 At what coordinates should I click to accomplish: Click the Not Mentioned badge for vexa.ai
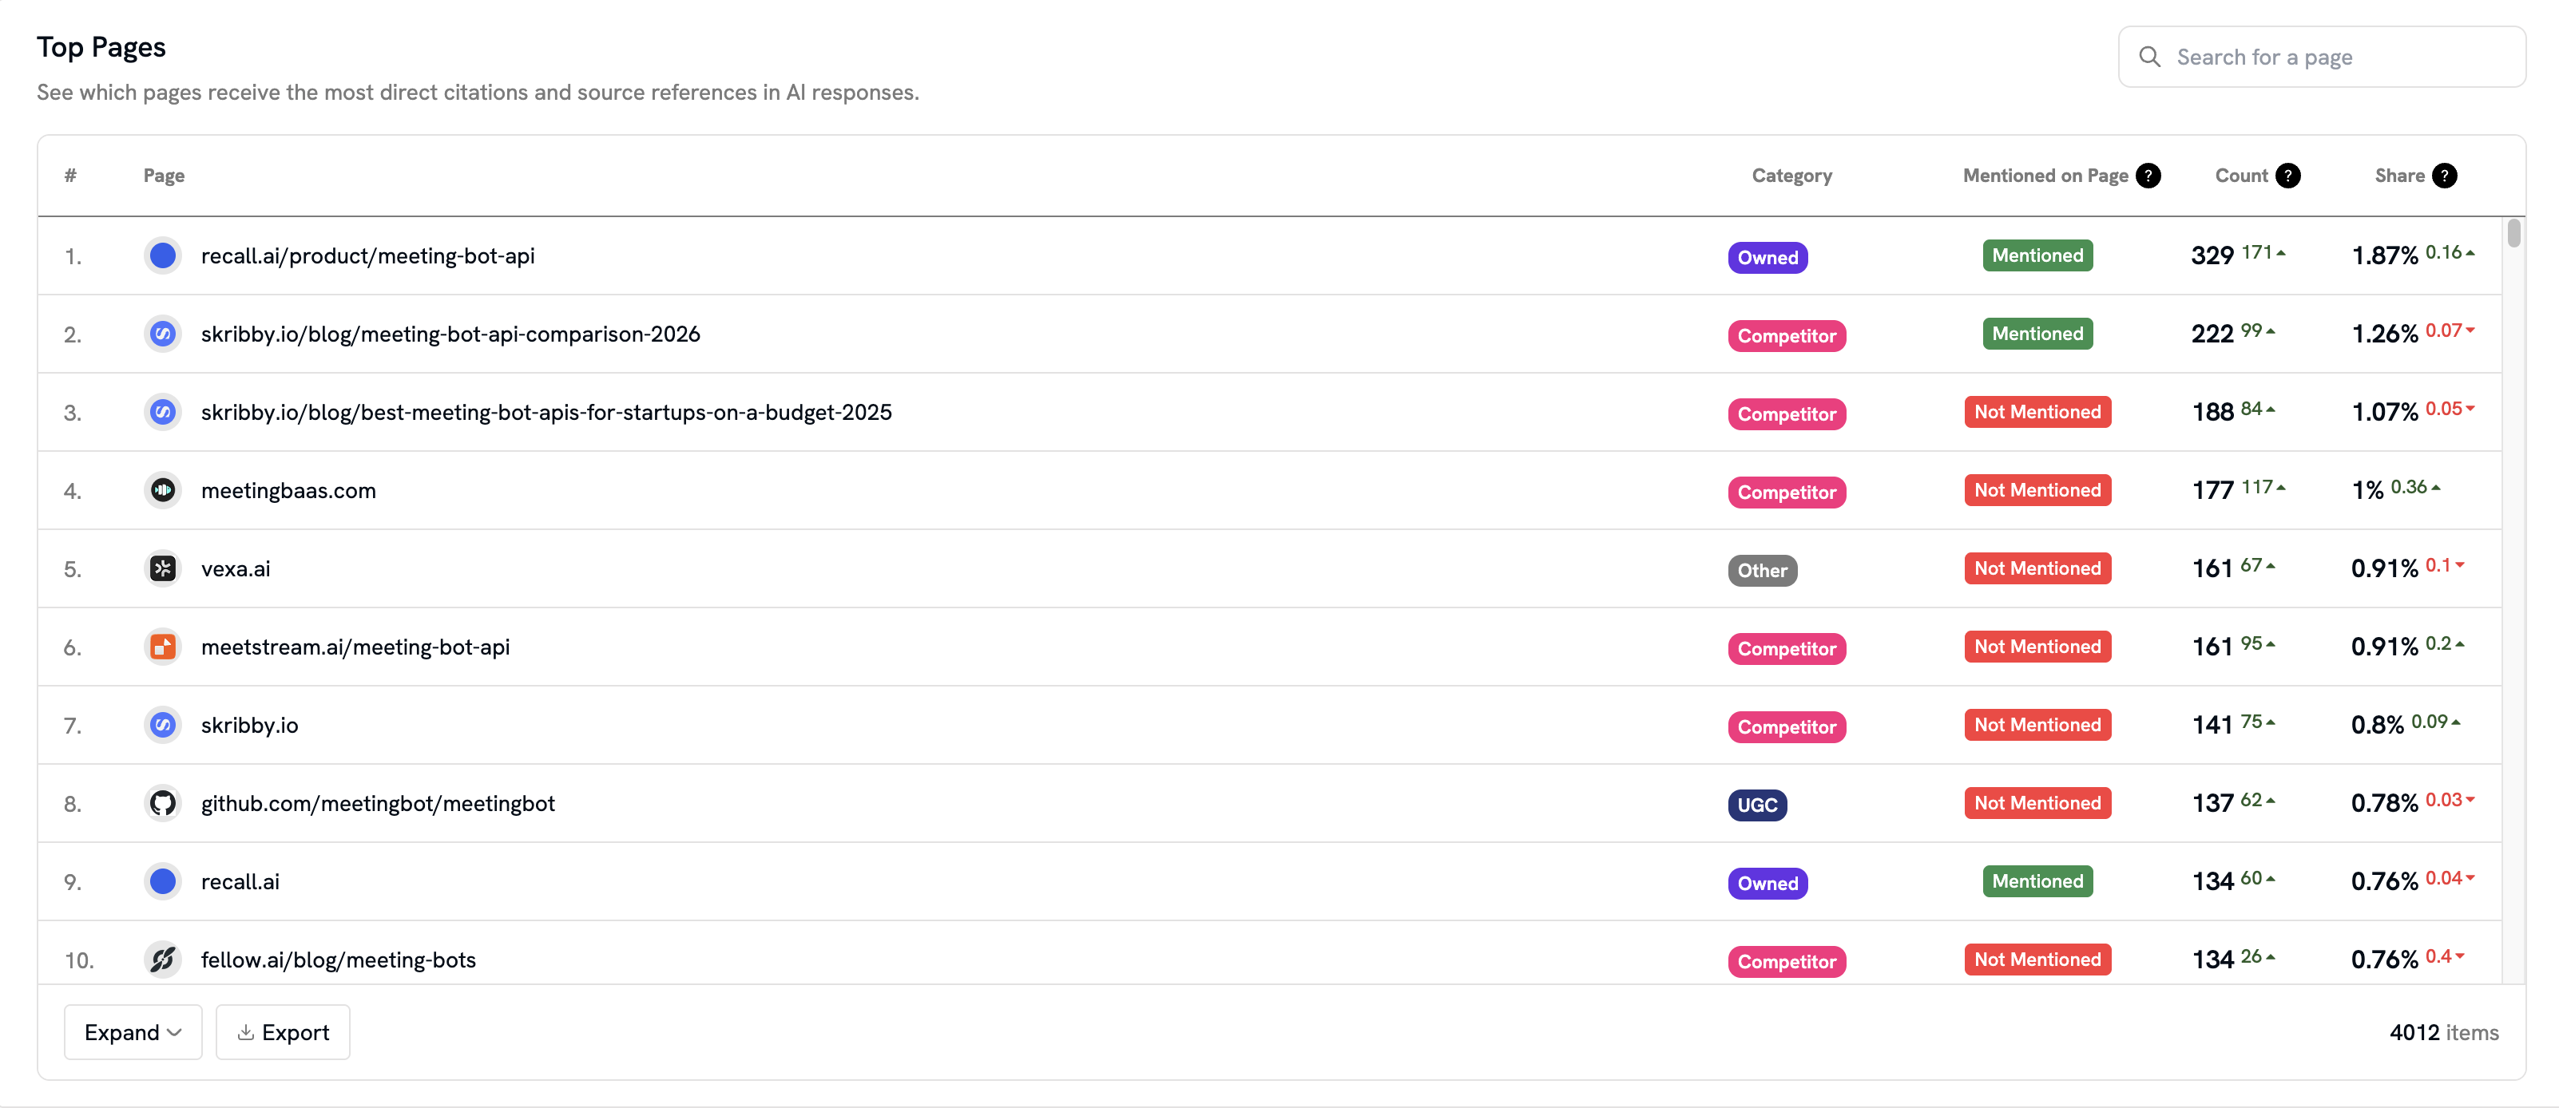click(x=2037, y=569)
